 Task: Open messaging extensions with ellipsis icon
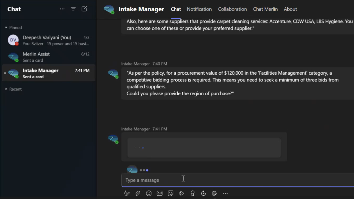tap(225, 193)
